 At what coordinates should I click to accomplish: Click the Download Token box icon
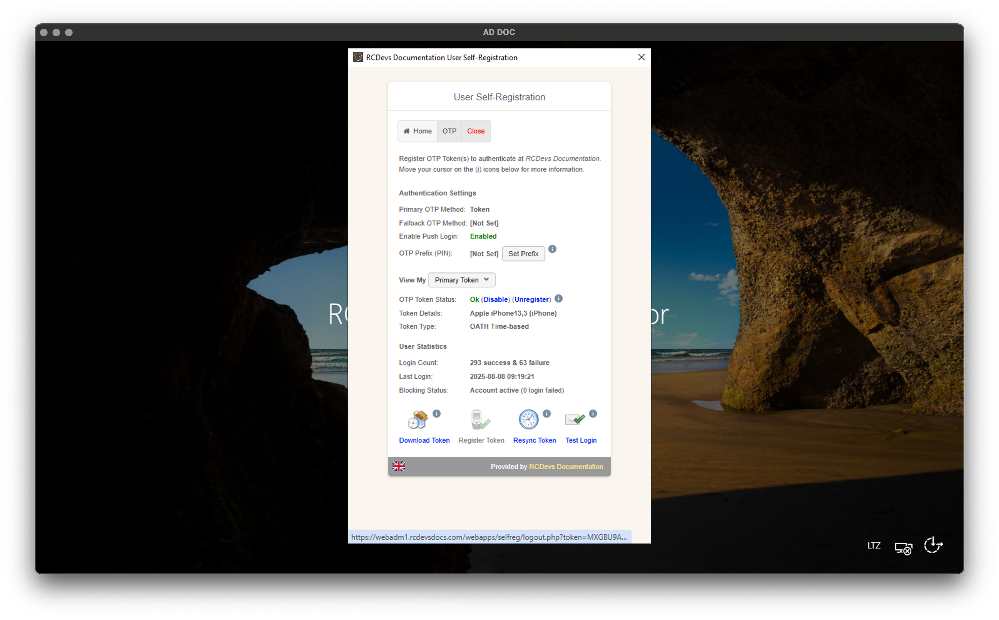point(418,419)
